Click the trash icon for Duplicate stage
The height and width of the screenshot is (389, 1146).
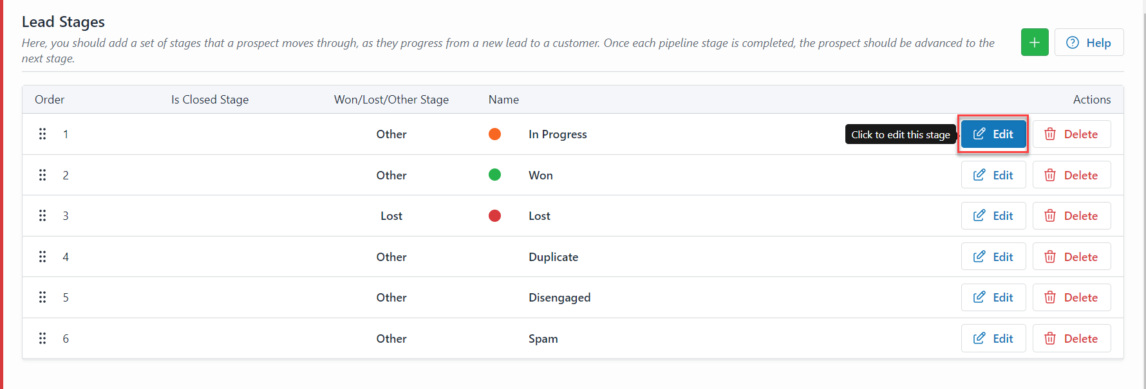coord(1050,257)
